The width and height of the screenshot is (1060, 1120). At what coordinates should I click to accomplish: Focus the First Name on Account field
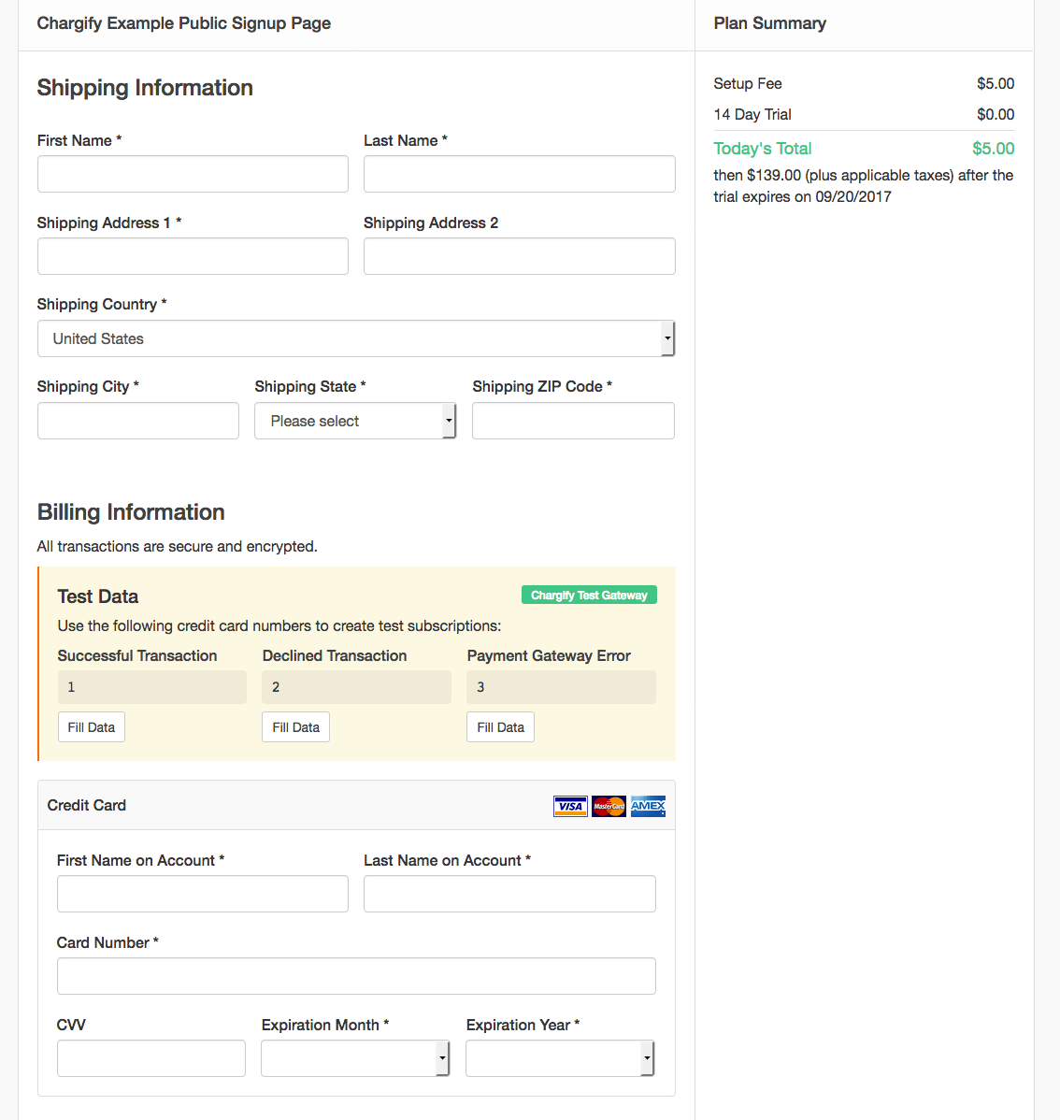click(x=203, y=894)
